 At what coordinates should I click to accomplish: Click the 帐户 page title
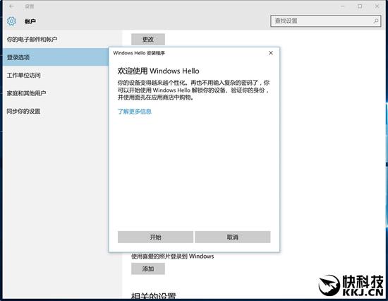[30, 21]
